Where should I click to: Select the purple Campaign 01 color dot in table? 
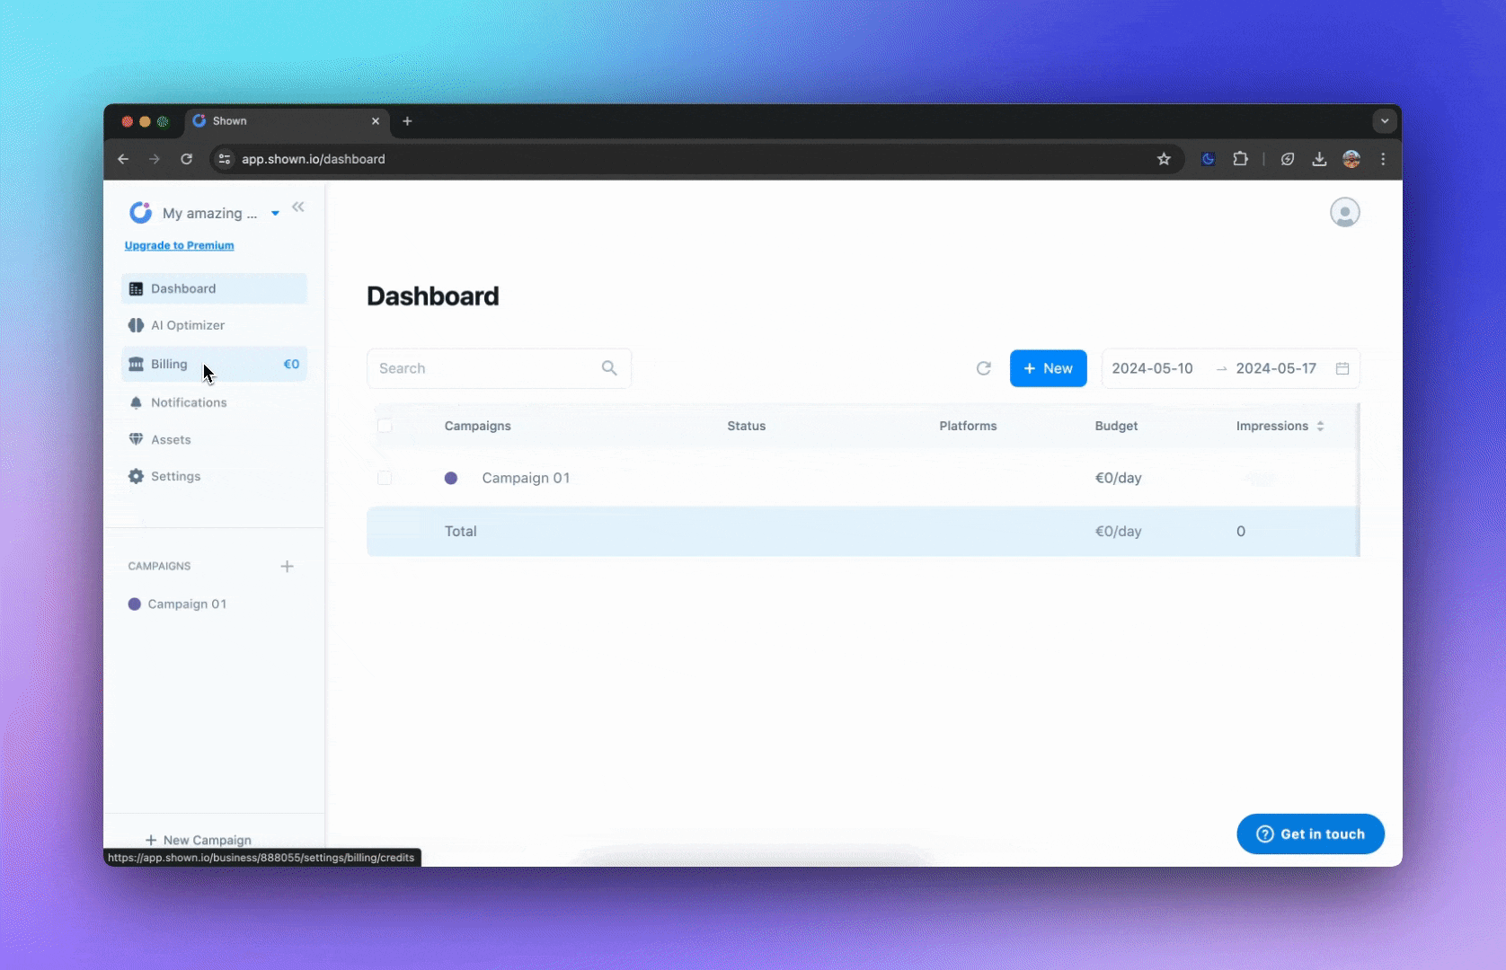(x=451, y=478)
